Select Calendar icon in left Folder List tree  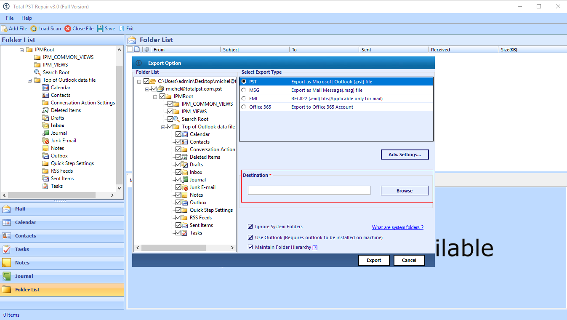pyautogui.click(x=45, y=88)
